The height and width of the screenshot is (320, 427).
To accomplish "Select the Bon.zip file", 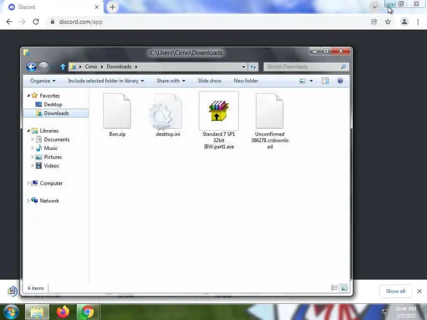I will (117, 115).
